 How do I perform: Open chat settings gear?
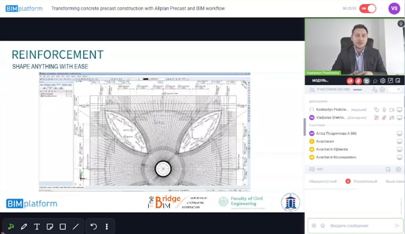click(x=398, y=169)
